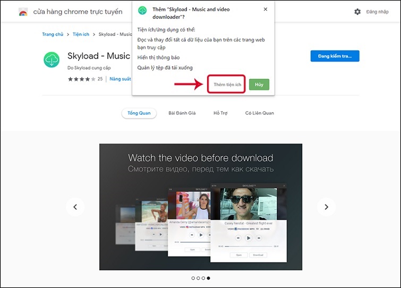Go to the previous screenshot arrow

pyautogui.click(x=75, y=207)
